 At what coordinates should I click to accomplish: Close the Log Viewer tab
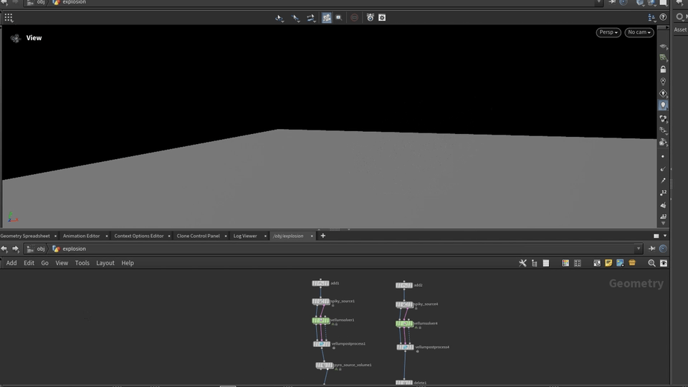point(264,236)
